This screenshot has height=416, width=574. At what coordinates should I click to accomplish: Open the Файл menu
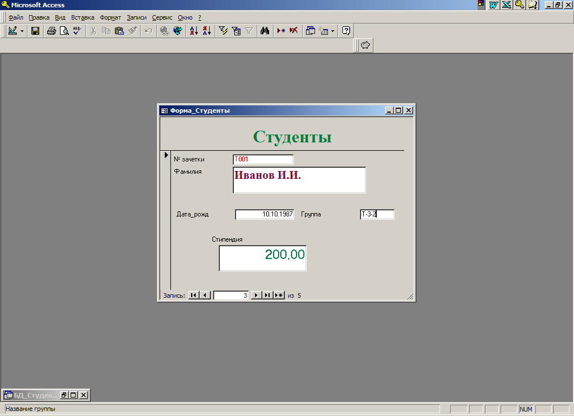pyautogui.click(x=16, y=17)
